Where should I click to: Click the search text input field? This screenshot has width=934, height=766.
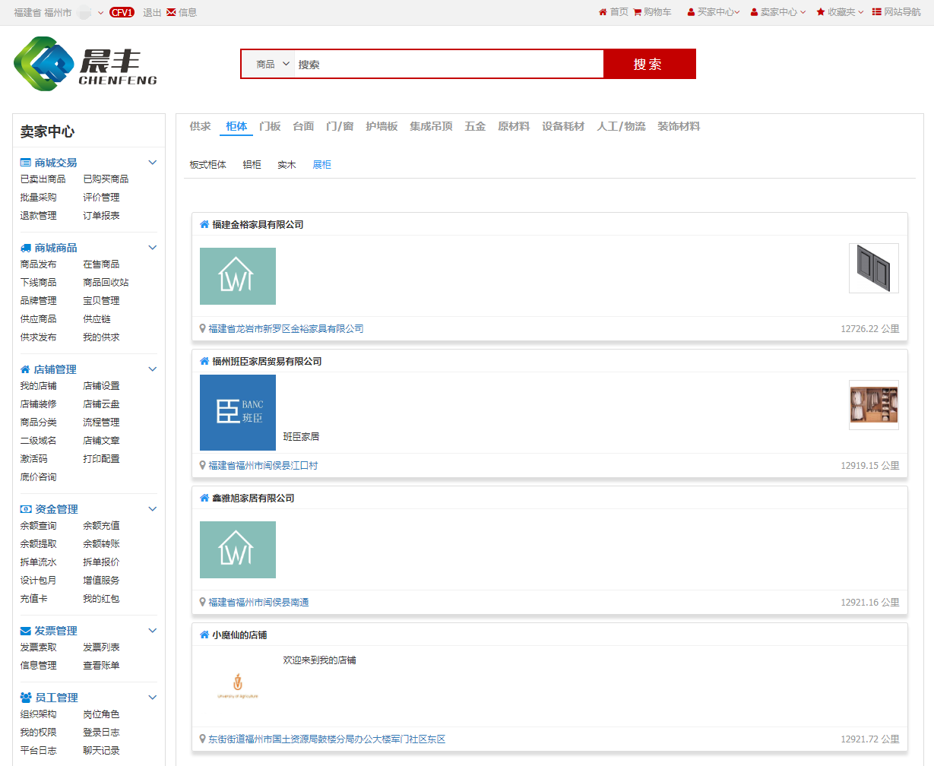[448, 65]
